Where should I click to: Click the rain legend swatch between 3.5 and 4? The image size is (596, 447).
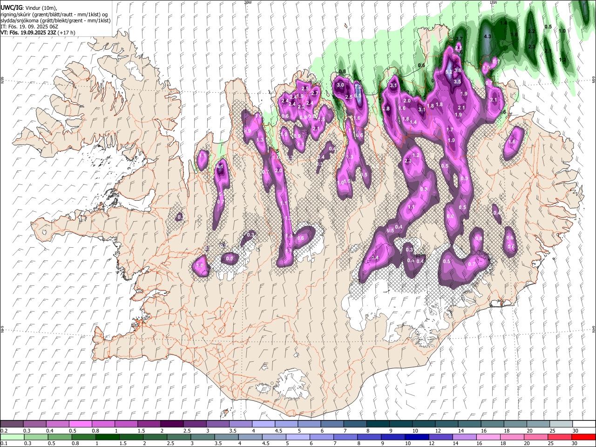(x=226, y=437)
